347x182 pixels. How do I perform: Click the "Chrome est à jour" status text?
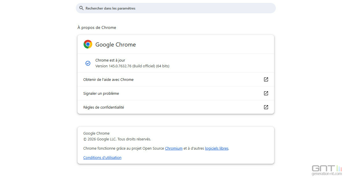(x=110, y=60)
